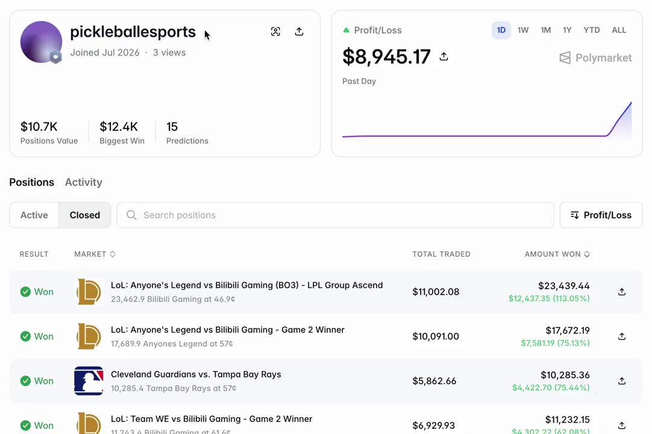The height and width of the screenshot is (434, 652).
Task: Focus the Search positions field
Action: (x=335, y=215)
